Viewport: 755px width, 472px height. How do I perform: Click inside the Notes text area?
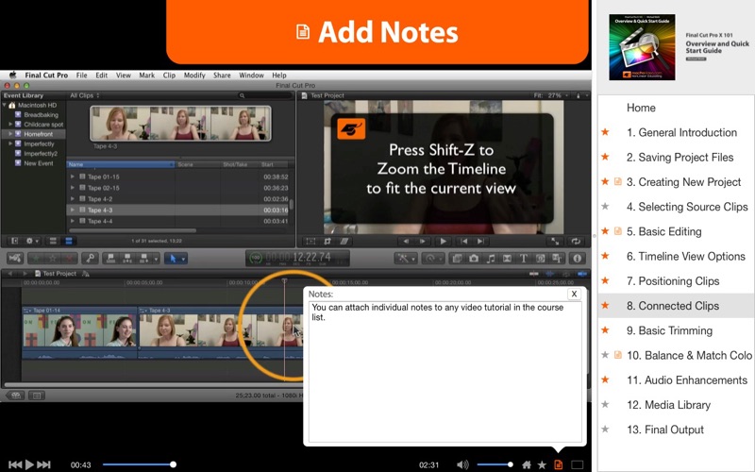point(444,378)
